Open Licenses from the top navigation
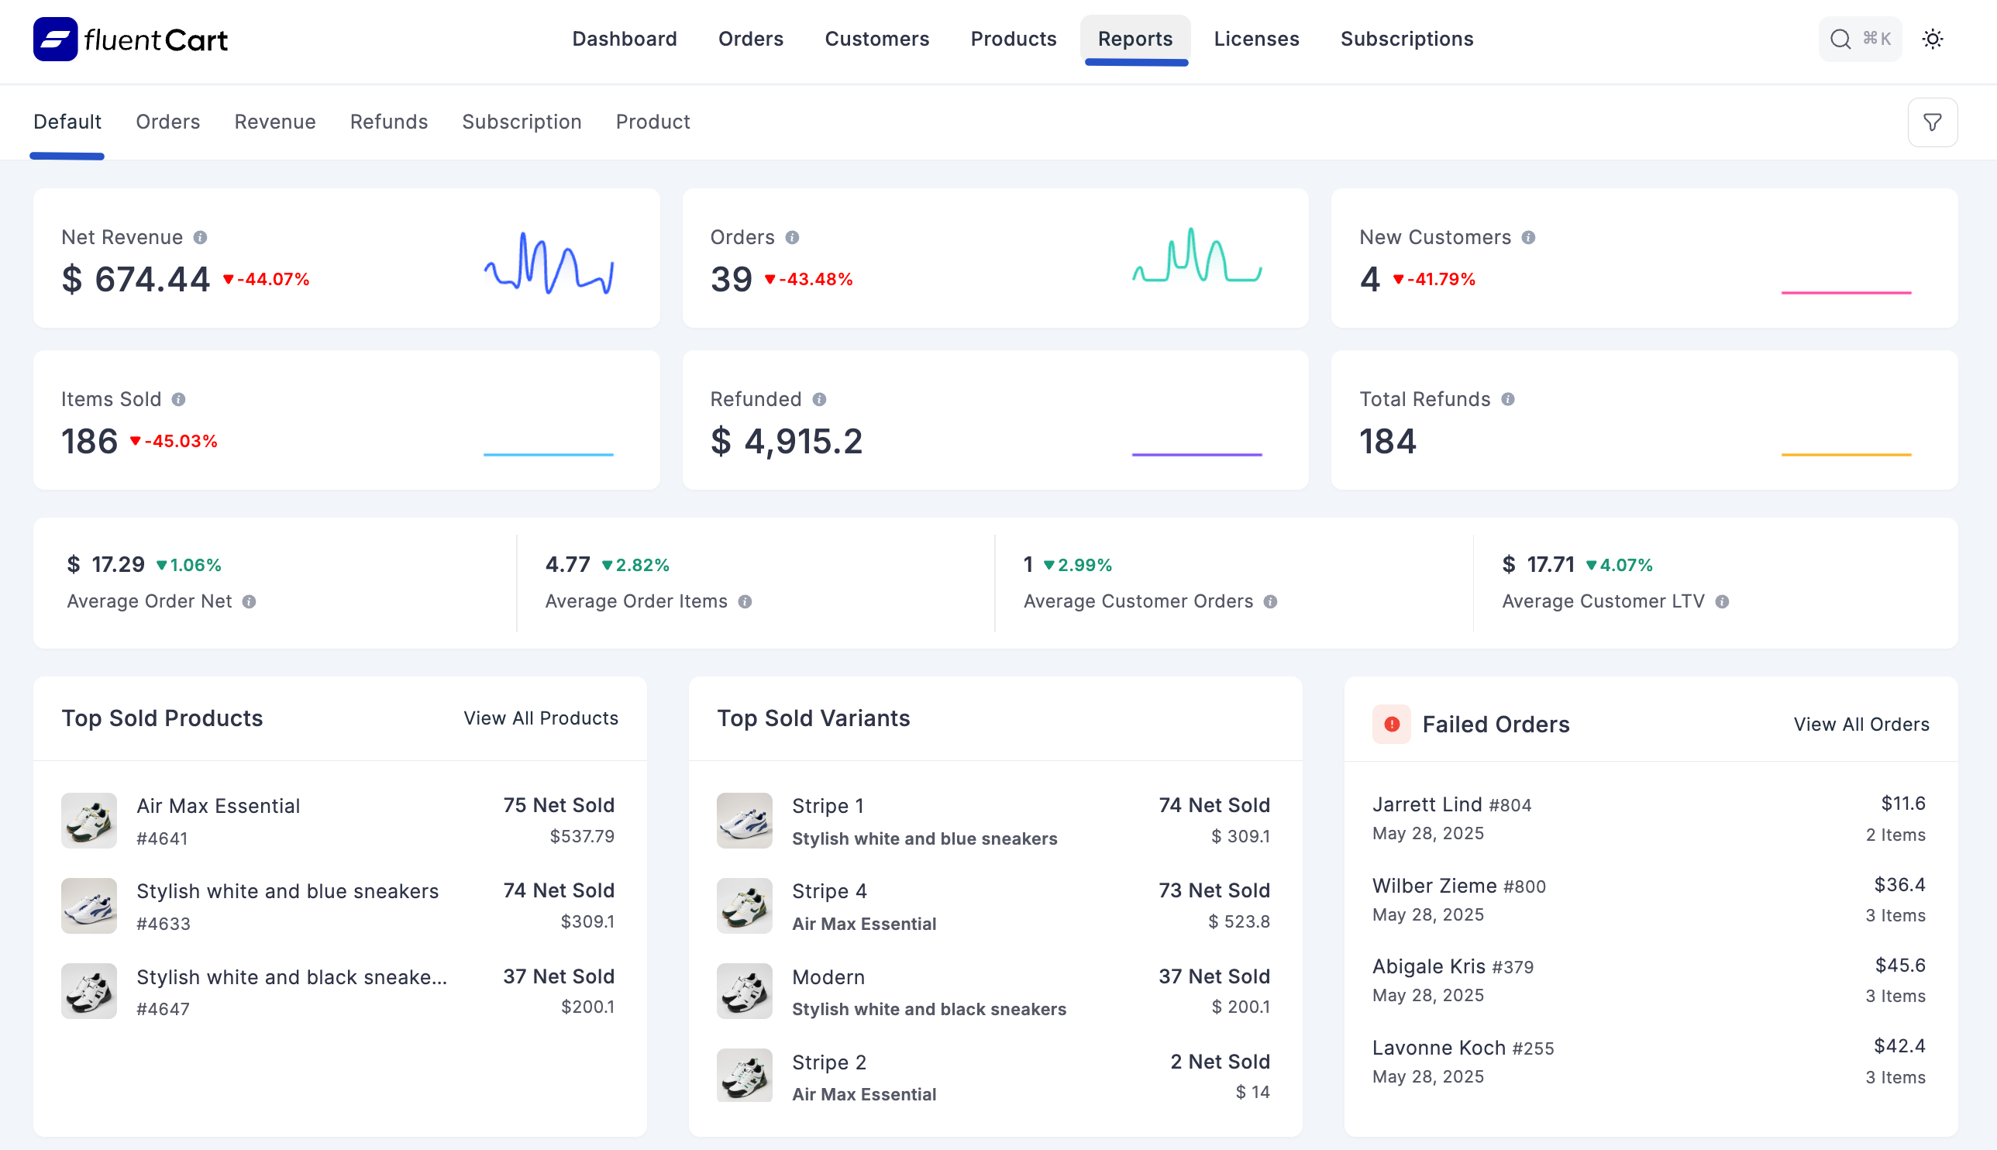The image size is (1997, 1150). point(1256,39)
